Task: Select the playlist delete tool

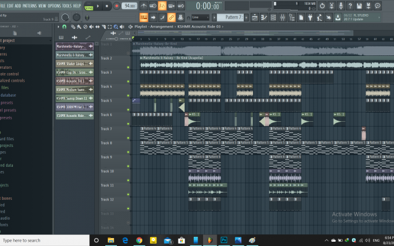Action: (85, 26)
